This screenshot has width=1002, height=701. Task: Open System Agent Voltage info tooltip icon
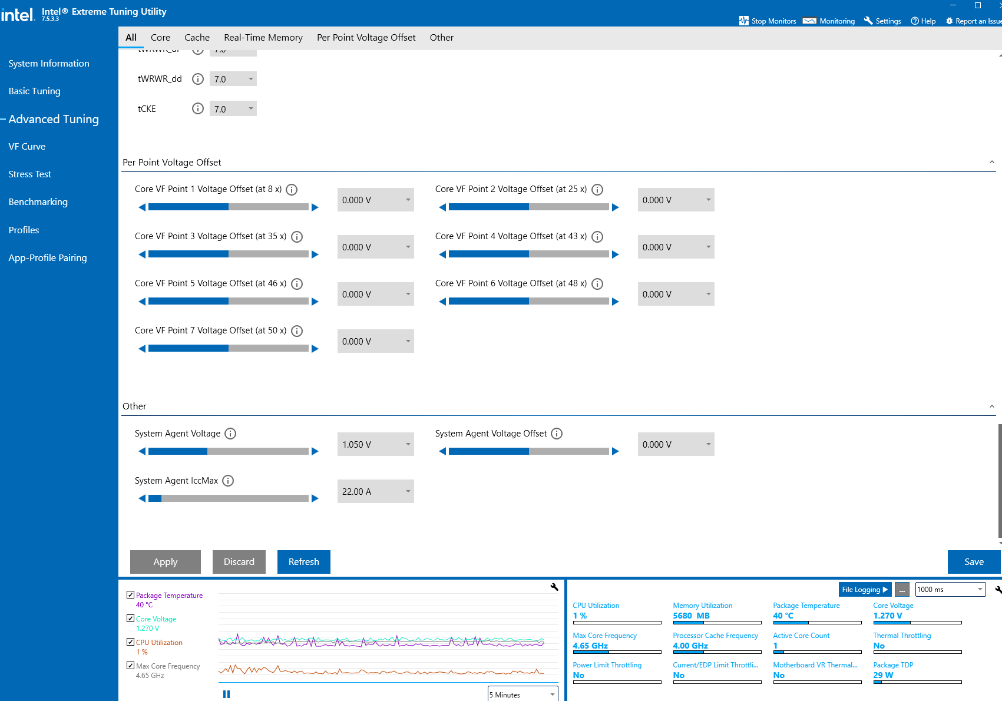coord(230,434)
